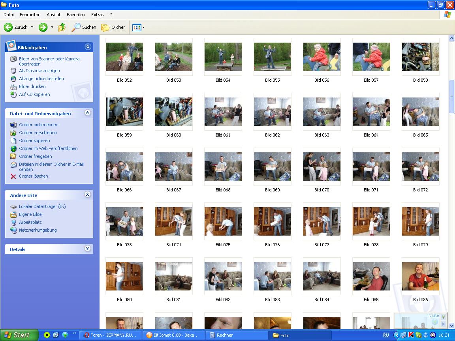Open the Favoriten menu
Screen dimensions: 455x341
76,15
